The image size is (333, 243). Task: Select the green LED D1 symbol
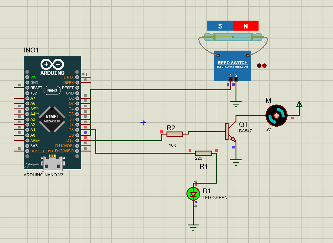[193, 194]
